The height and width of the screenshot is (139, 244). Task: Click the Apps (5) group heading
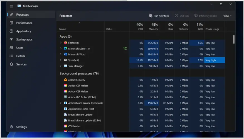pyautogui.click(x=65, y=36)
